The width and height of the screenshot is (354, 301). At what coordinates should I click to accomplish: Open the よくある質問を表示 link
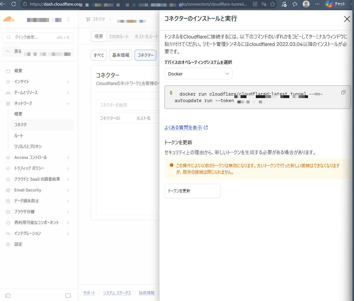[x=183, y=128]
